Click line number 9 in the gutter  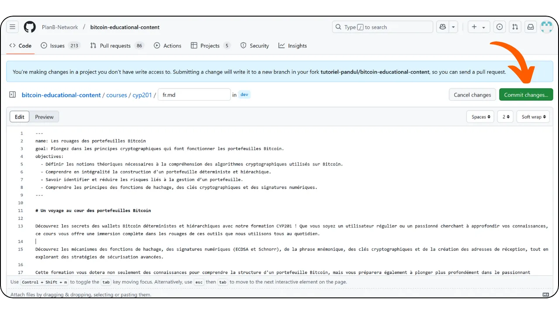(21, 195)
